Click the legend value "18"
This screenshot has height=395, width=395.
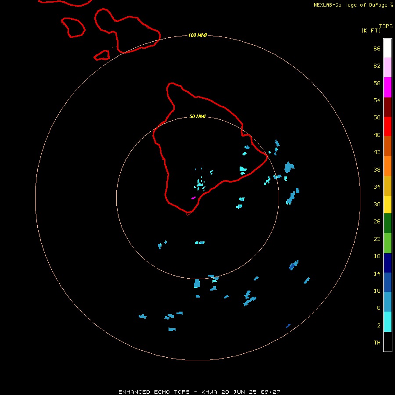377,256
